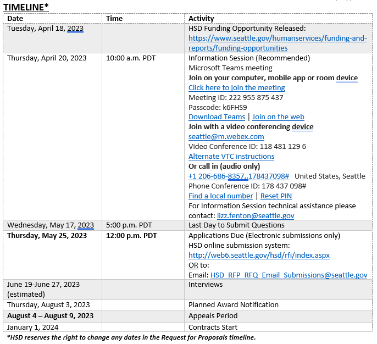Click the HSD_RFP_RFQ_Email_Submissions email link

coord(289,275)
